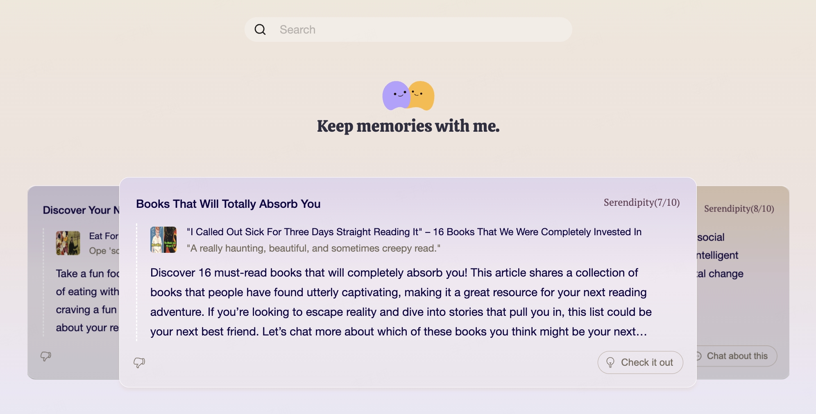The image size is (816, 414).
Task: Open "I Called Out Sick" article link
Action: click(x=414, y=232)
